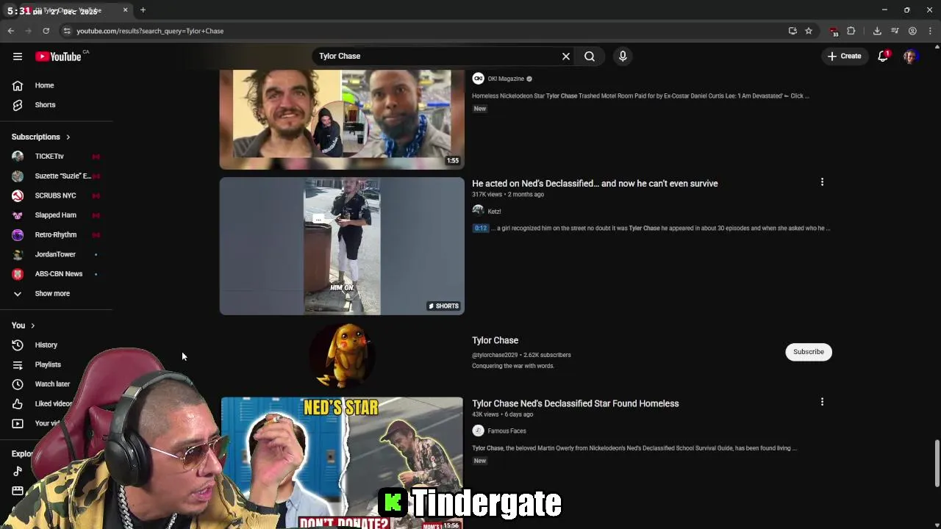The width and height of the screenshot is (941, 529).
Task: Click the Liked videos thumbs-up icon
Action: (18, 403)
